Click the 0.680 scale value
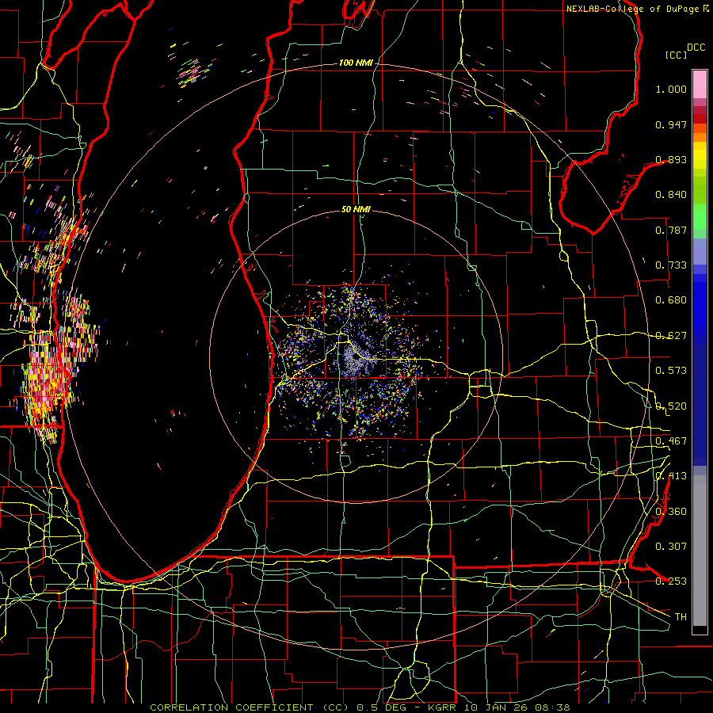Screen dimensions: 713x713 671,300
